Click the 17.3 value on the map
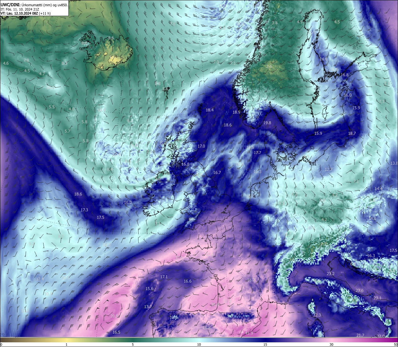398x347 pixels. (84, 210)
